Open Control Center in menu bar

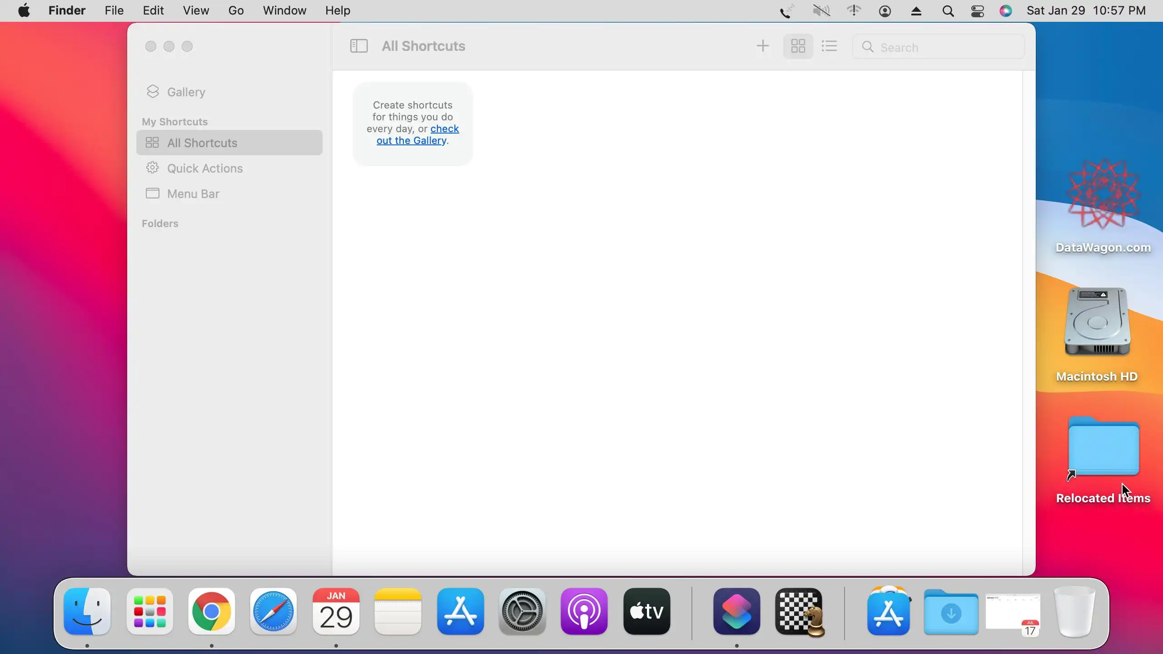click(x=978, y=11)
